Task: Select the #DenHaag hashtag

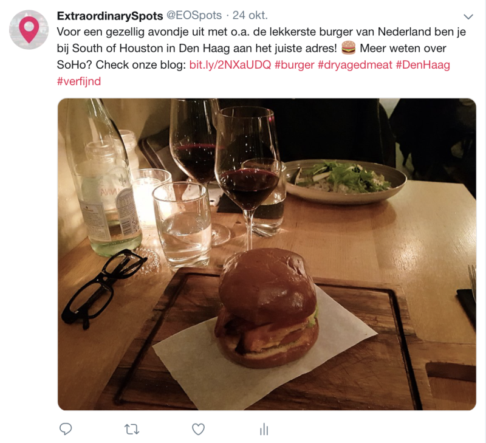Action: (423, 65)
